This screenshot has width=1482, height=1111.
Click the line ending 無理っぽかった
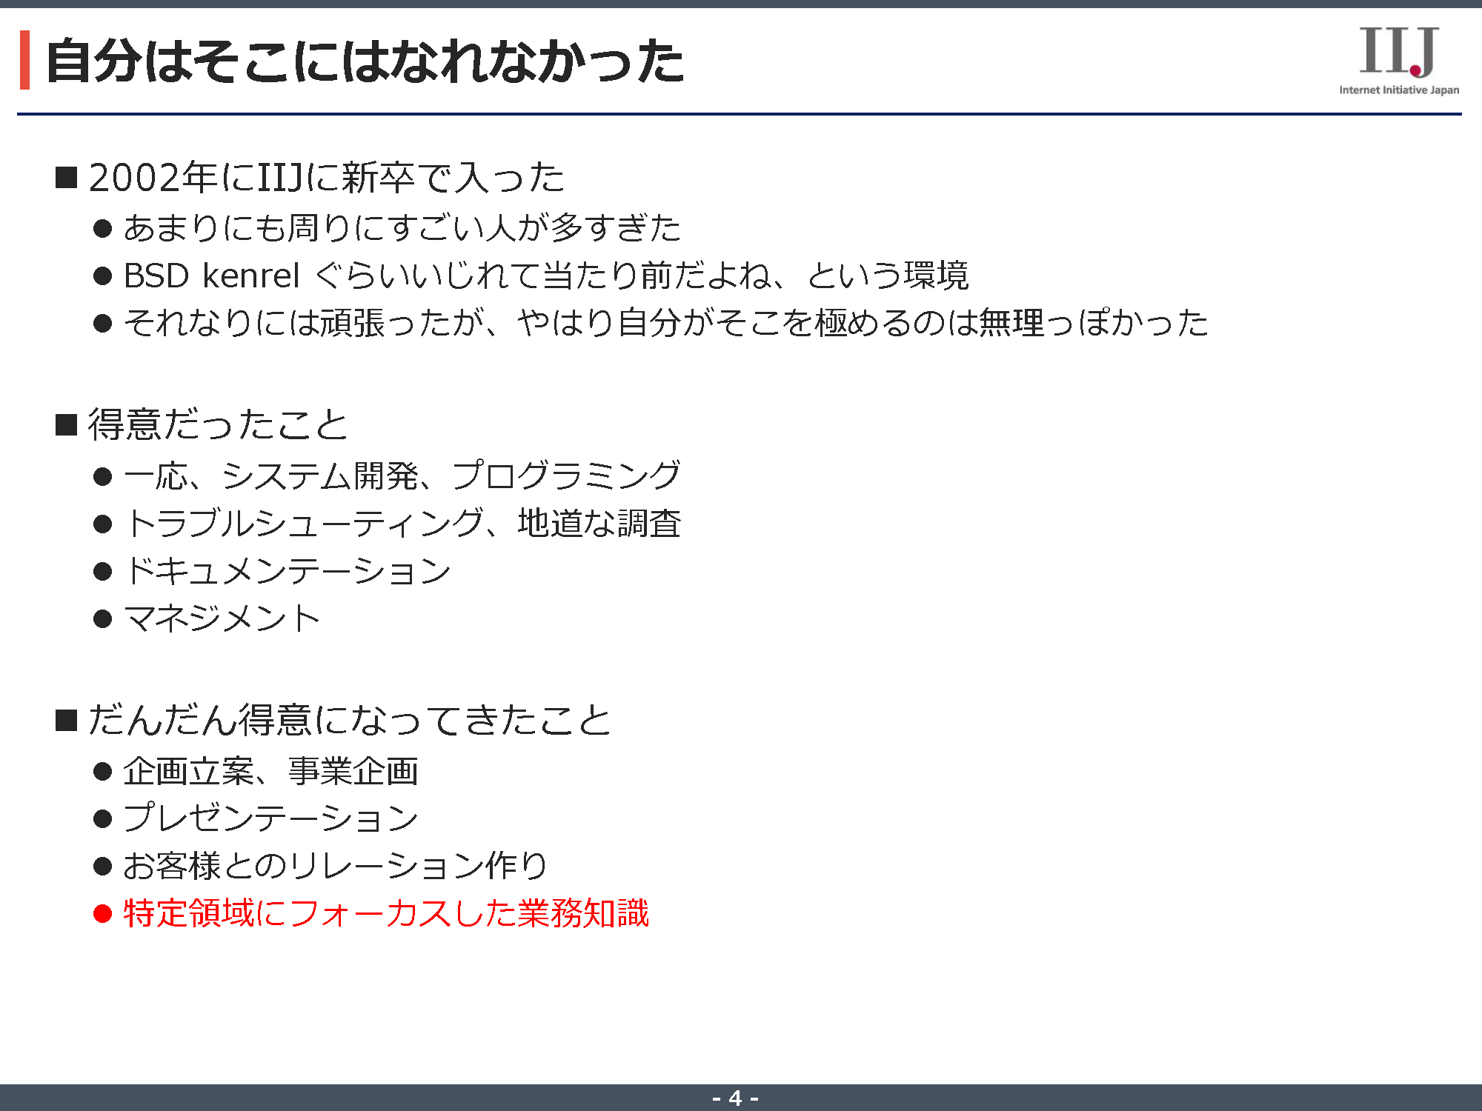tap(665, 323)
